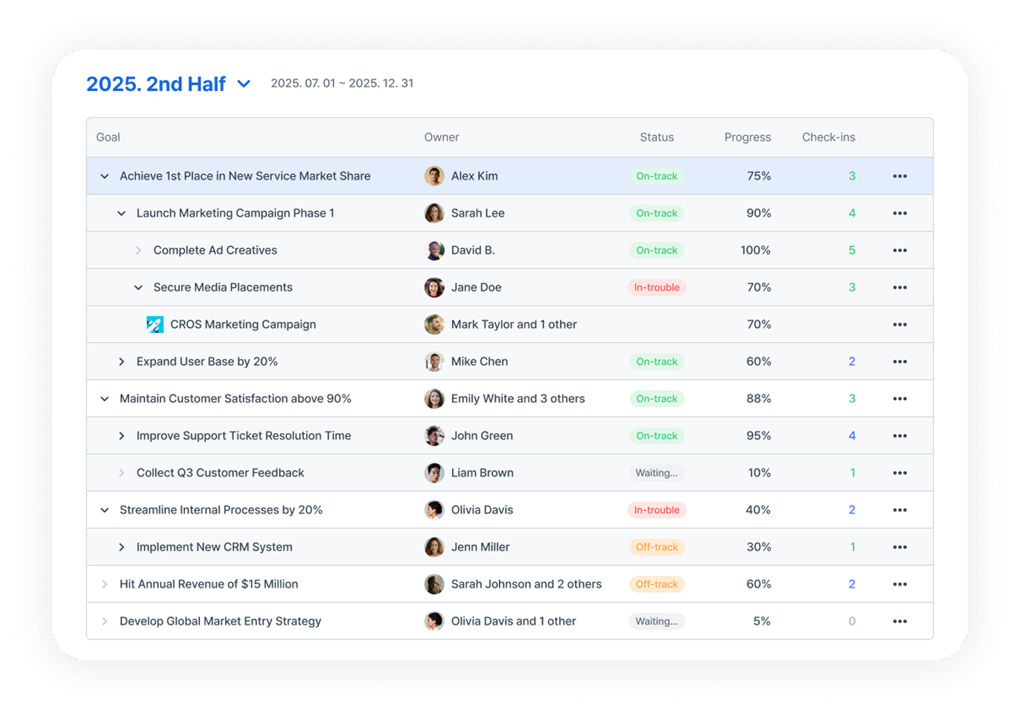This screenshot has width=1020, height=715.
Task: Collapse Launch Marketing Campaign Phase 1
Action: [x=122, y=213]
